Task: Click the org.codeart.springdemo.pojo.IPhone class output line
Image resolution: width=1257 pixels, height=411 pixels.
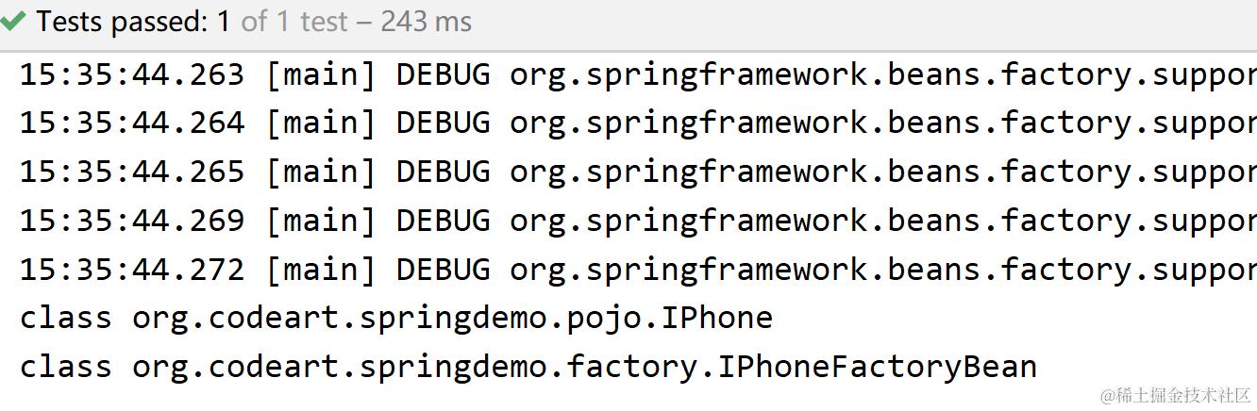Action: [x=453, y=319]
